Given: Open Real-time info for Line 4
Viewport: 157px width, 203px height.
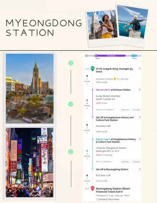Looking at the screenshot, I should pyautogui.click(x=125, y=162).
